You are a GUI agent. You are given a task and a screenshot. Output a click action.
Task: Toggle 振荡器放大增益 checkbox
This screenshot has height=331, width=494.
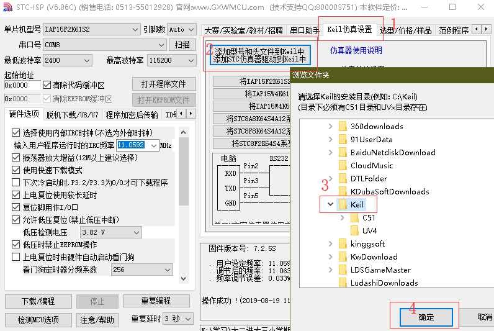[16, 157]
